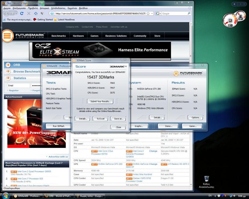This screenshot has width=249, height=199.
Task: Click the Email login field
Action: 18,86
